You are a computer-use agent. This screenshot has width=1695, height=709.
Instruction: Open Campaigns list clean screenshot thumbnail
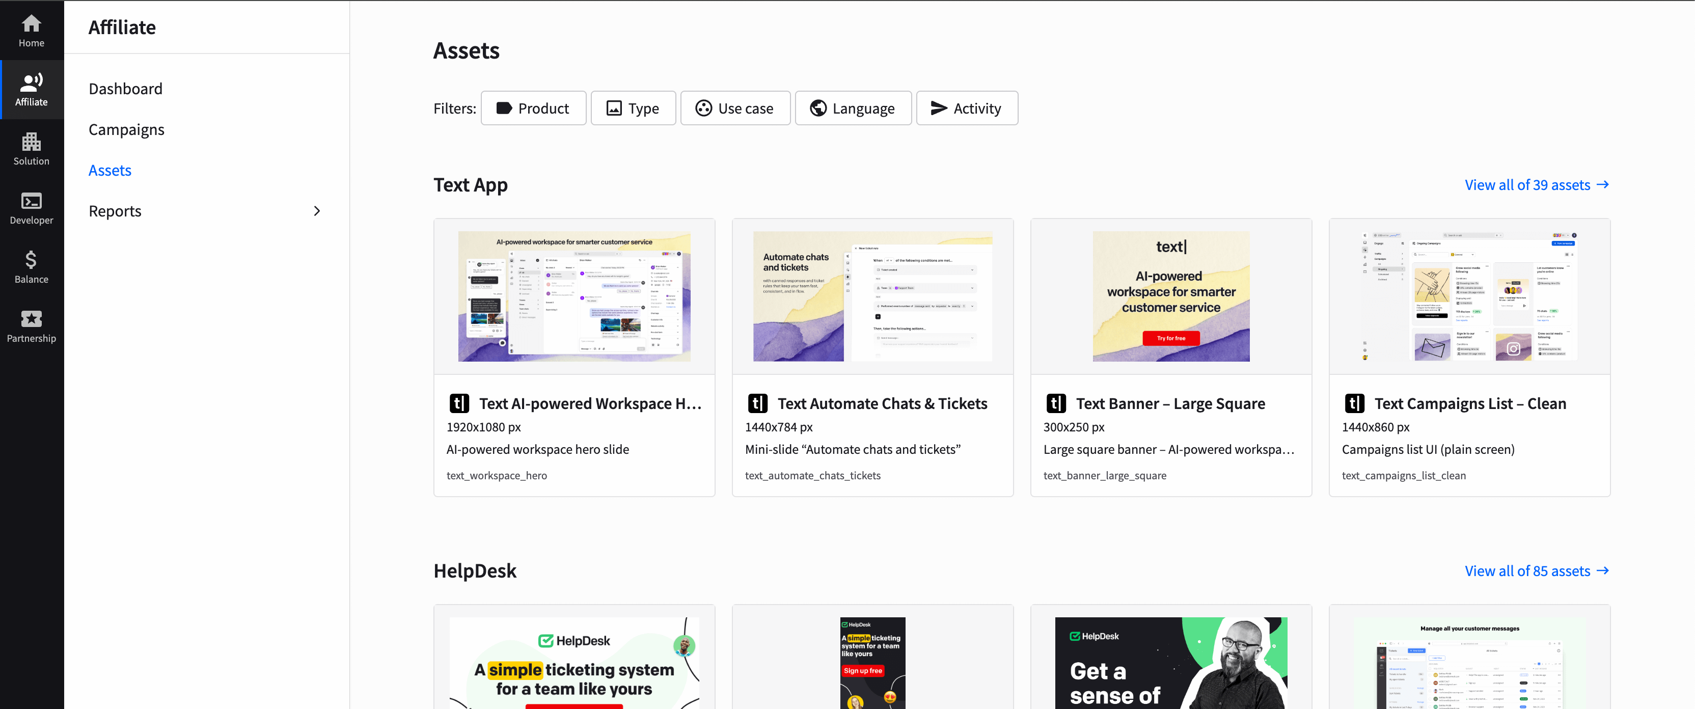(1469, 296)
